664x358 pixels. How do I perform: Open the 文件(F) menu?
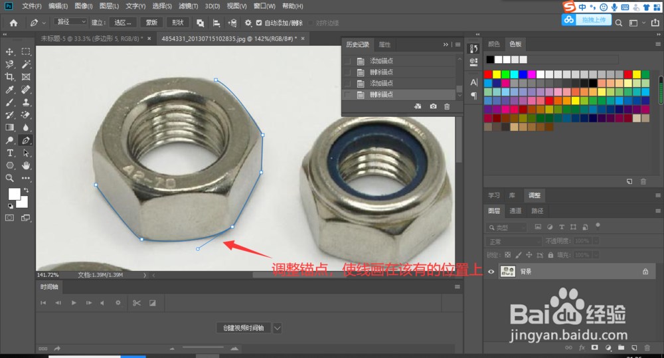(x=32, y=7)
